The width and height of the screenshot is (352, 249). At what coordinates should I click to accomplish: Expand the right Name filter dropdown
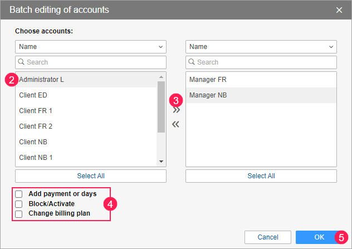(x=261, y=47)
